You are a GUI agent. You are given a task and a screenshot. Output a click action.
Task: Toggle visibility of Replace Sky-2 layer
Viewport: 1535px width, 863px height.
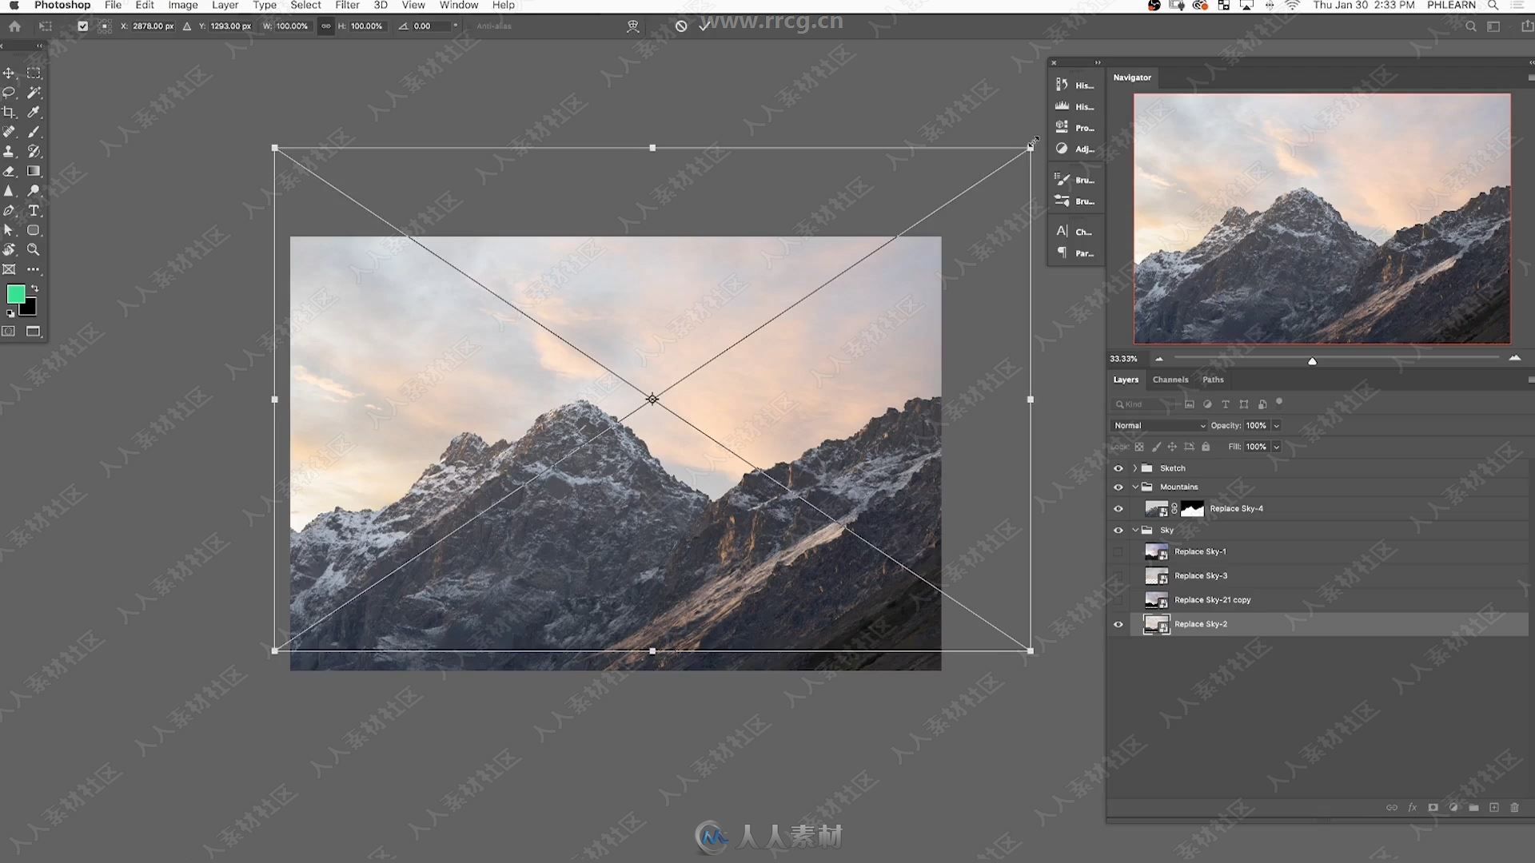click(x=1118, y=624)
